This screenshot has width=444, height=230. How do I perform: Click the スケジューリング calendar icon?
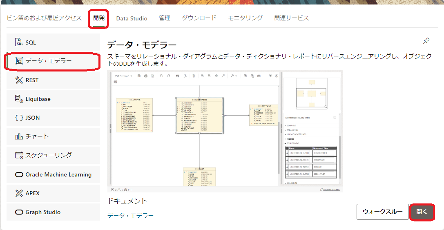[19, 155]
